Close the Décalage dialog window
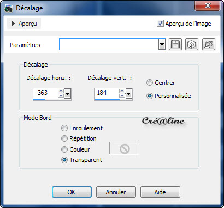 208,5
